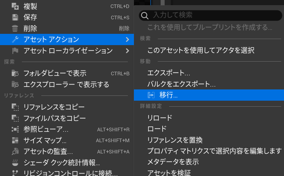Click the flag icon for アセット ローカライゼーション

coord(15,51)
